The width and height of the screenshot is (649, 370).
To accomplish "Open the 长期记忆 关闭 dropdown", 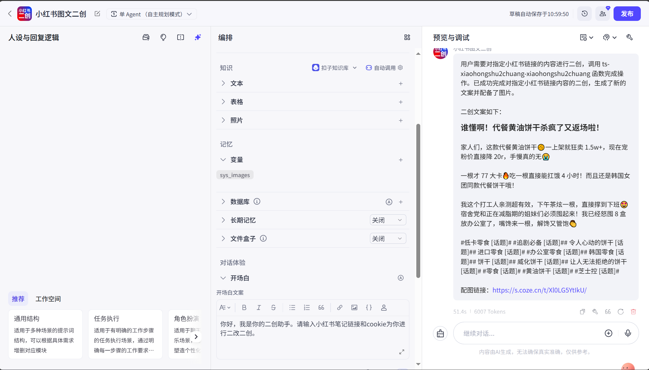I will pyautogui.click(x=388, y=220).
